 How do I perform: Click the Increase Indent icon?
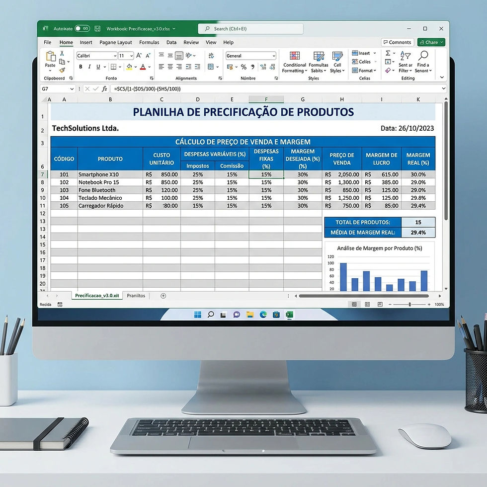click(198, 67)
